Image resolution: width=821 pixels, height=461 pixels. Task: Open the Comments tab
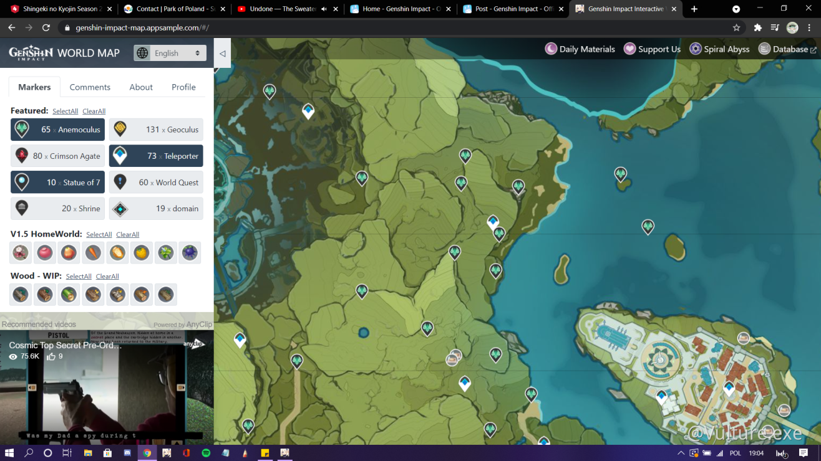click(x=90, y=87)
